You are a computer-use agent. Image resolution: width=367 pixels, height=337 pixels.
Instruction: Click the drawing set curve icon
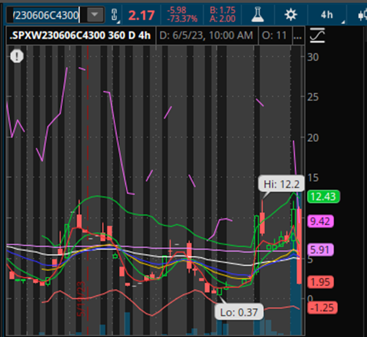point(317,35)
